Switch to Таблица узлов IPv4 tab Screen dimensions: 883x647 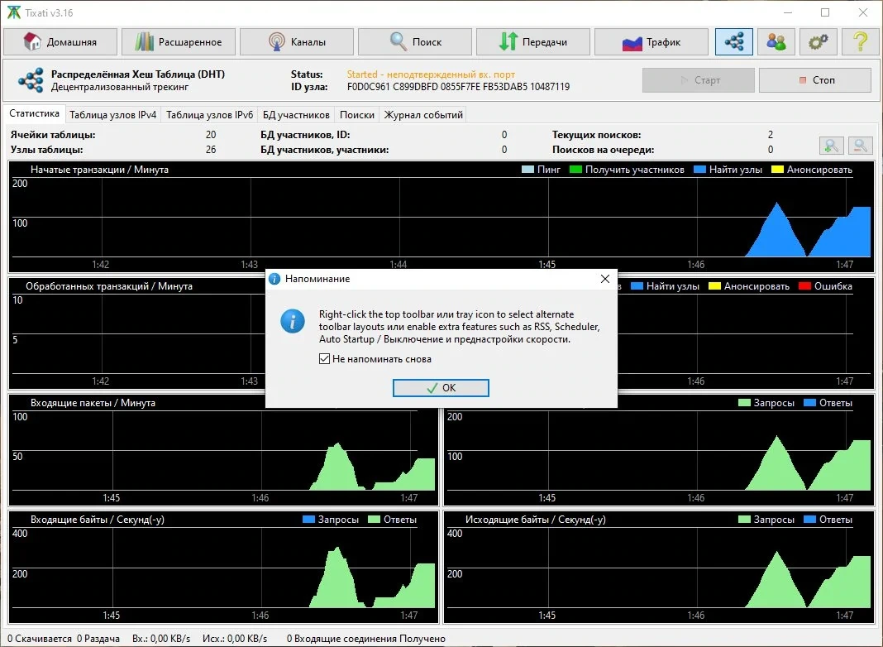pos(112,115)
